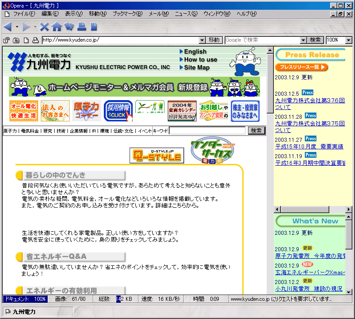Open the 100% zoom dropdown
Viewport: 355px width, 319px height.
[x=348, y=40]
